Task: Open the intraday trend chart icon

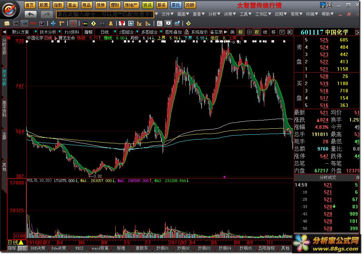Action: tap(16, 23)
